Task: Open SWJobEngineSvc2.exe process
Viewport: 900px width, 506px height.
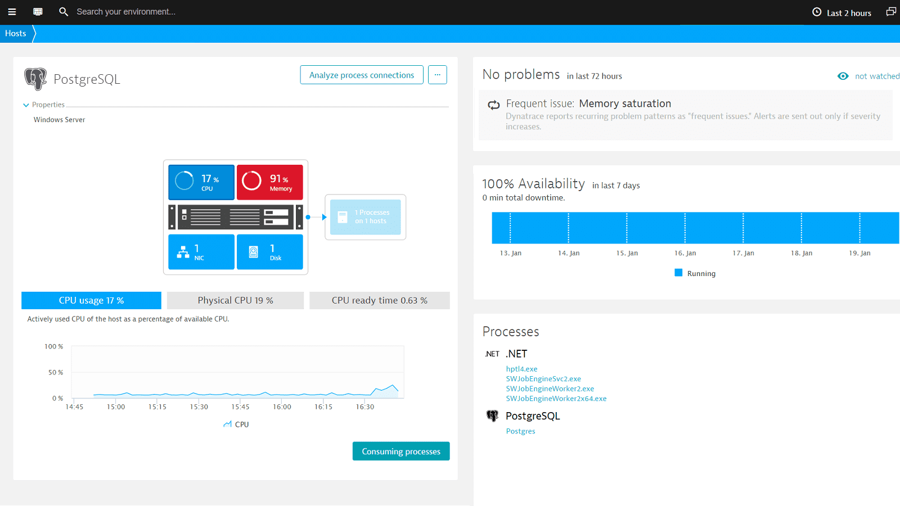Action: coord(543,379)
